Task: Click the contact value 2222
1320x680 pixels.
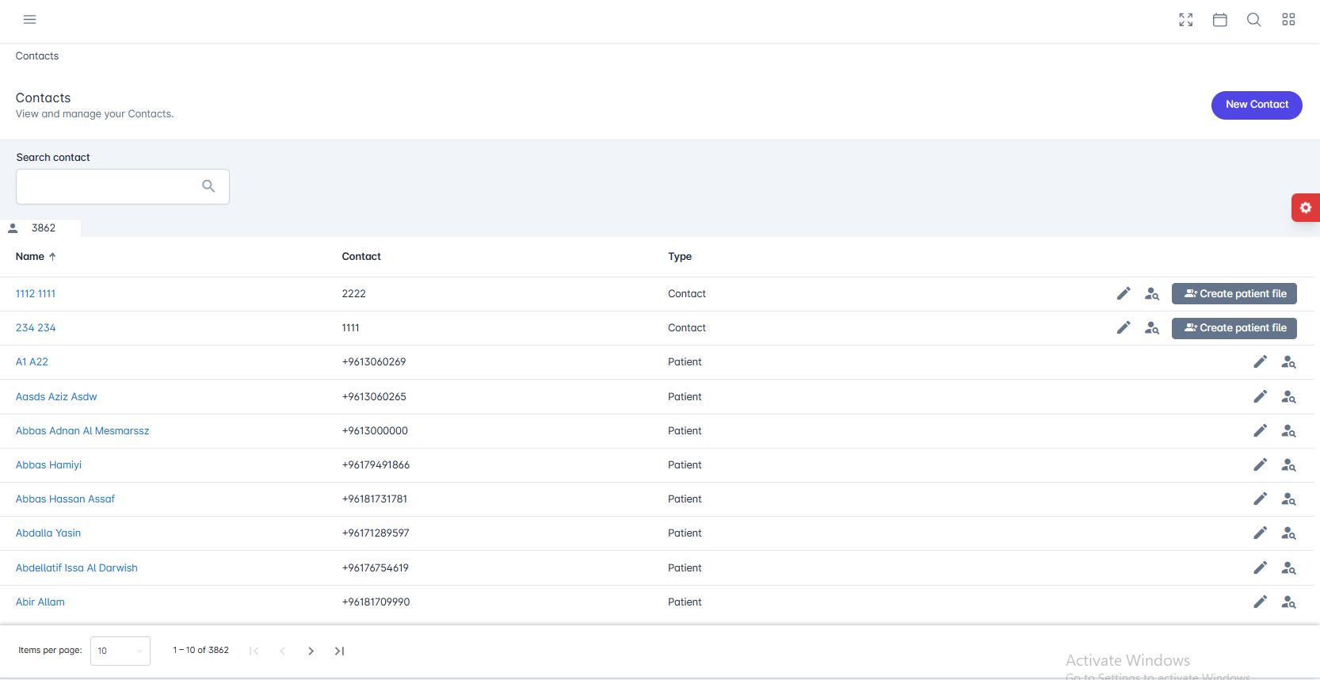Action: [353, 294]
